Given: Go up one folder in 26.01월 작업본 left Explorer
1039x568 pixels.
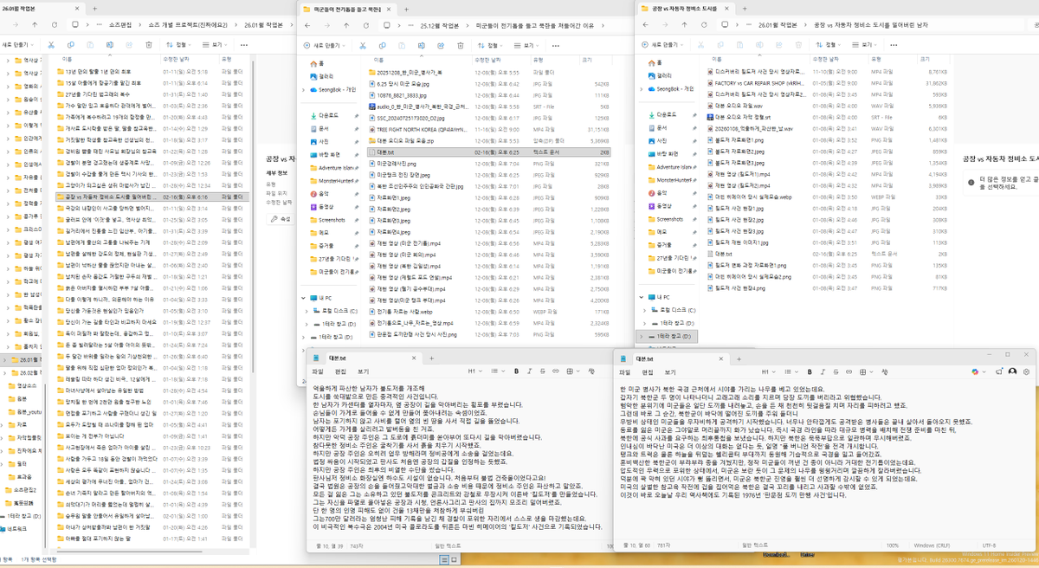Looking at the screenshot, I should 36,24.
